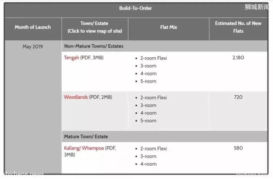Click the 720 flats figure for Woodlands
The width and height of the screenshot is (273, 179).
pos(238,97)
